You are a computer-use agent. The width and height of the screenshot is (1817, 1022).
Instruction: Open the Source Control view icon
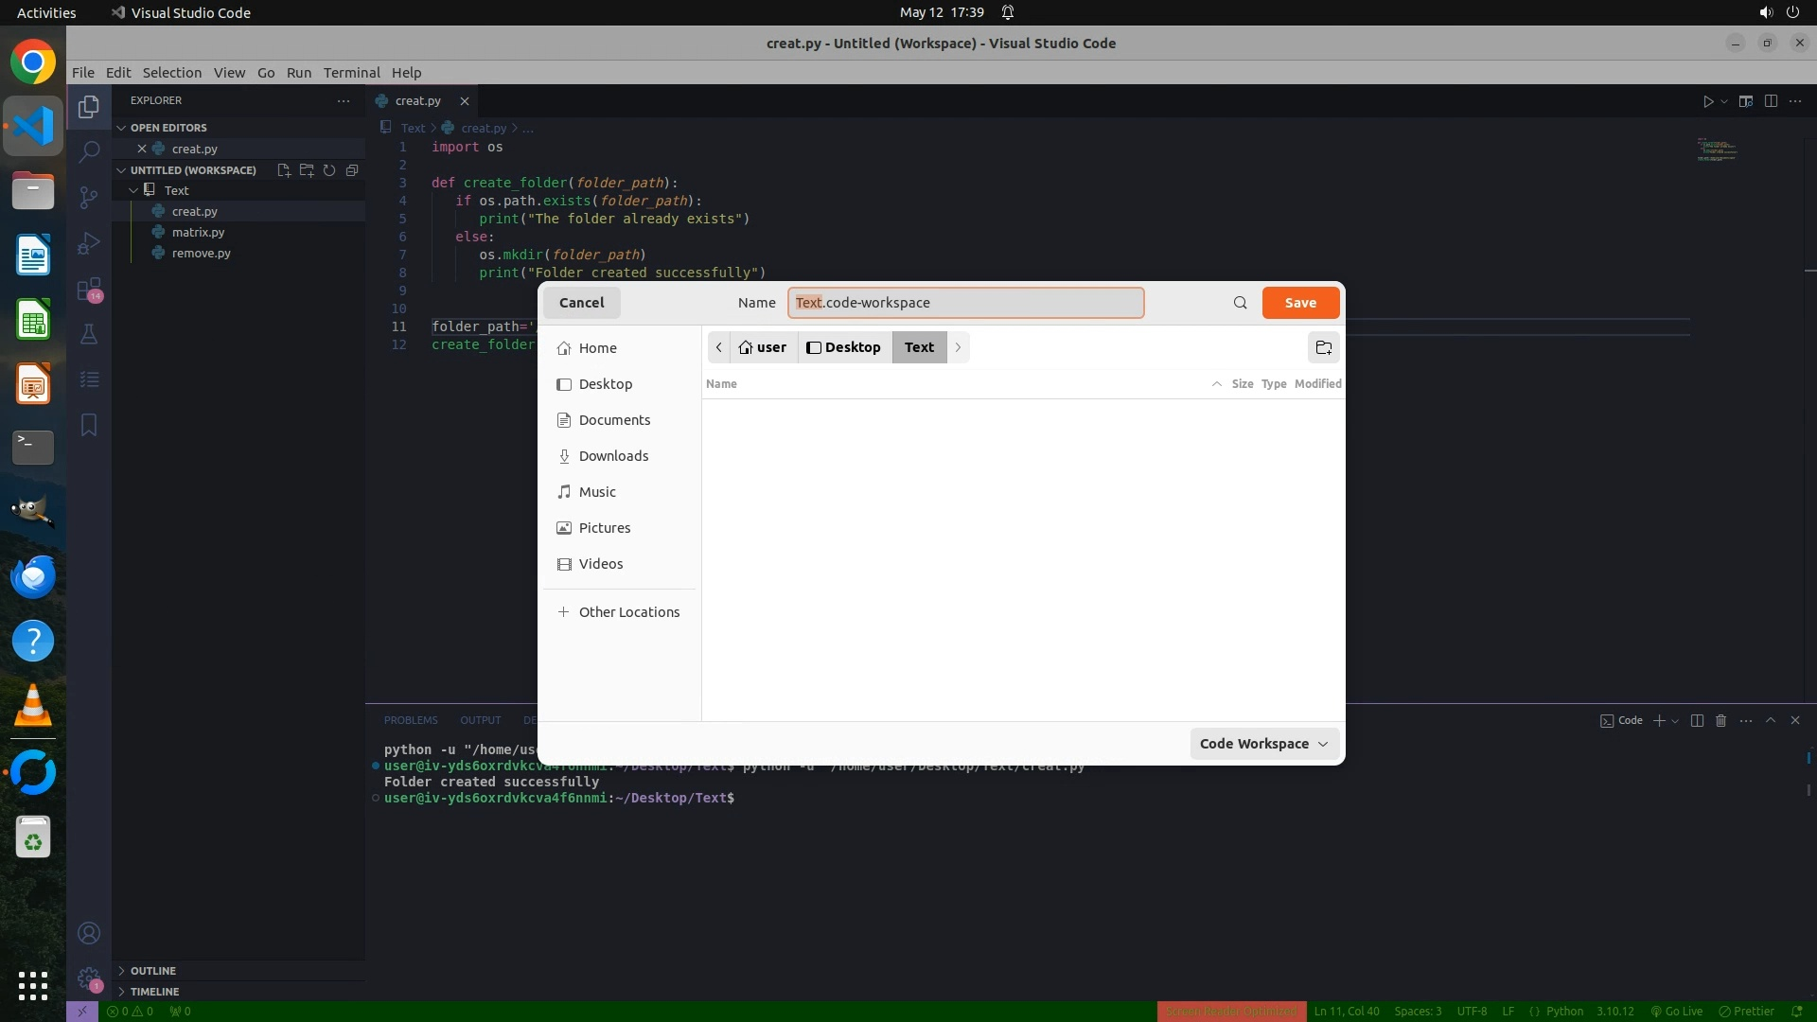(x=89, y=197)
